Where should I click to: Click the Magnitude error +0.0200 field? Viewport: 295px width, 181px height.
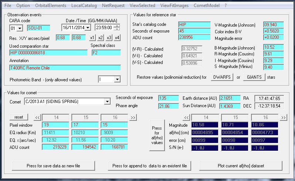(273, 37)
